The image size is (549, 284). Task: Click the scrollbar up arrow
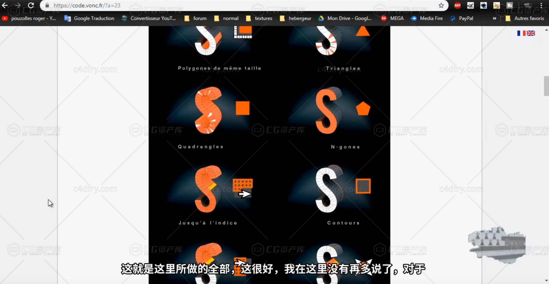pos(546,30)
